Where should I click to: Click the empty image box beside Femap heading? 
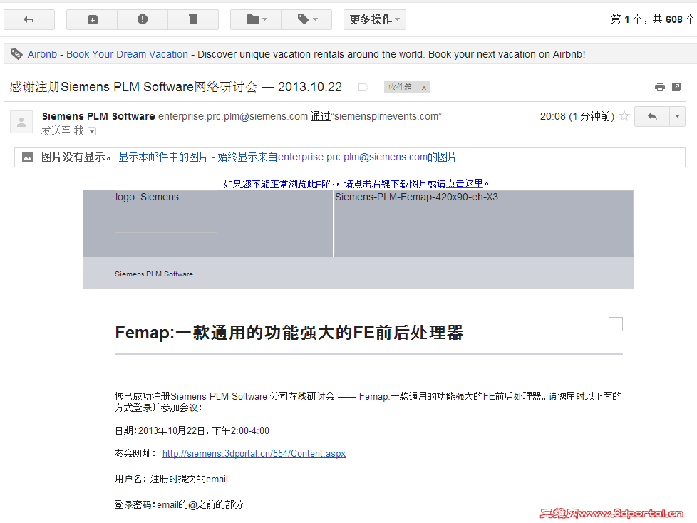(616, 324)
